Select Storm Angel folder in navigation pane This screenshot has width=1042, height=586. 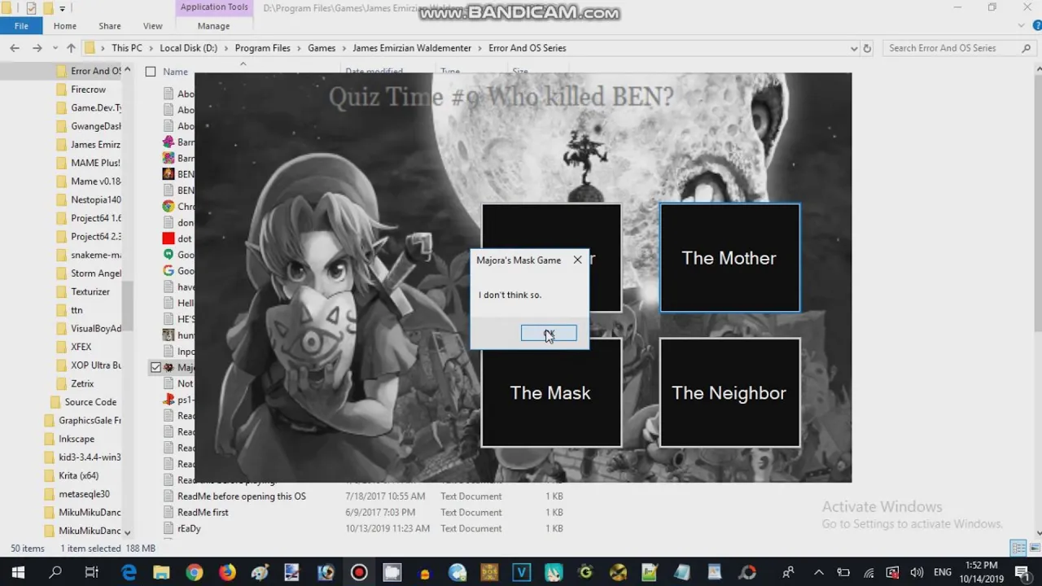coord(96,273)
